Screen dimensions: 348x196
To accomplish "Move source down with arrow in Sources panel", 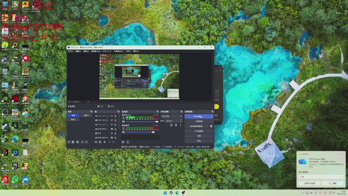I will coord(114,142).
